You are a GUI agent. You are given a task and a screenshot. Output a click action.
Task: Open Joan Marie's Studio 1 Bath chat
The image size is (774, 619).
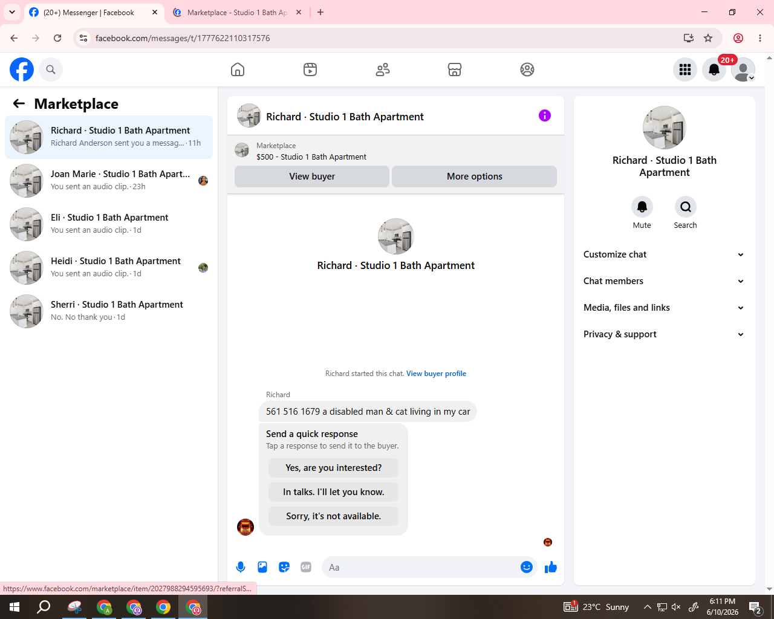pos(109,181)
